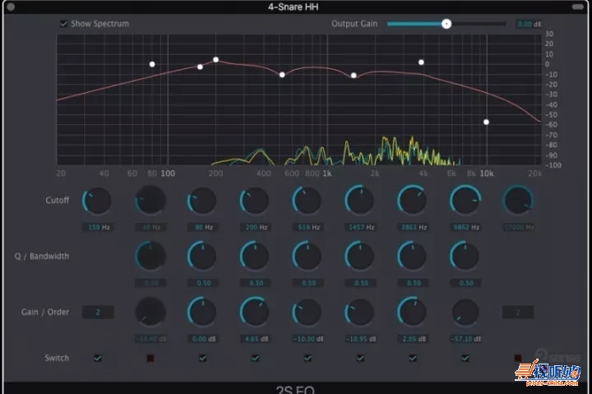
Task: Click the window title 4-Snare HH
Action: click(294, 7)
